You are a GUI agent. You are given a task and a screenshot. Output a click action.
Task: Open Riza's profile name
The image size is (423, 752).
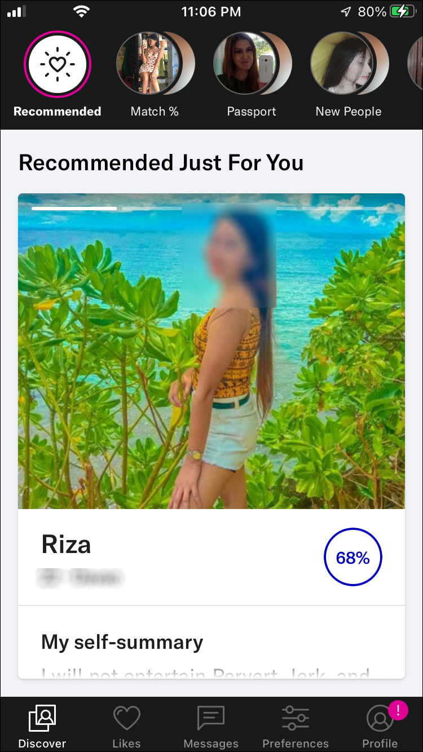coord(66,545)
